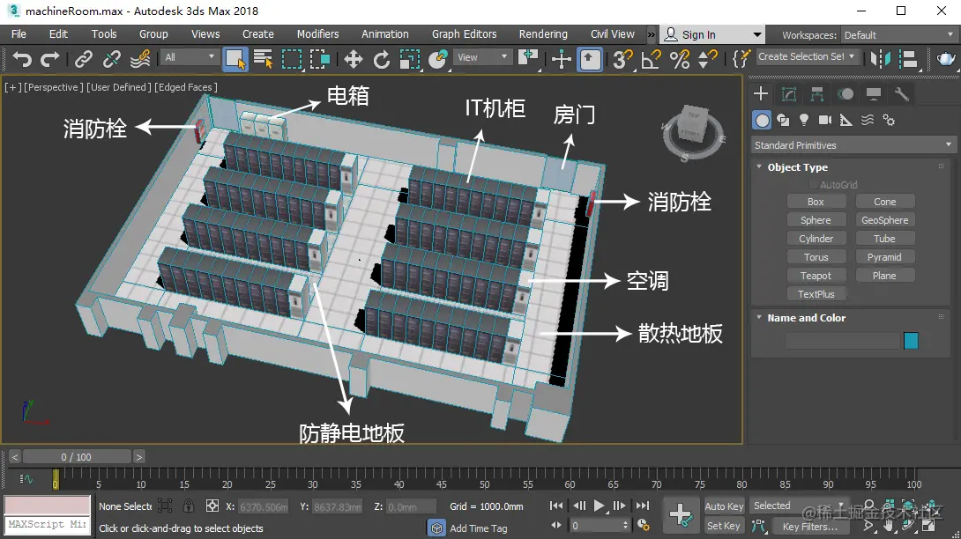
Task: Open the Select by Name dialog
Action: pos(264,58)
